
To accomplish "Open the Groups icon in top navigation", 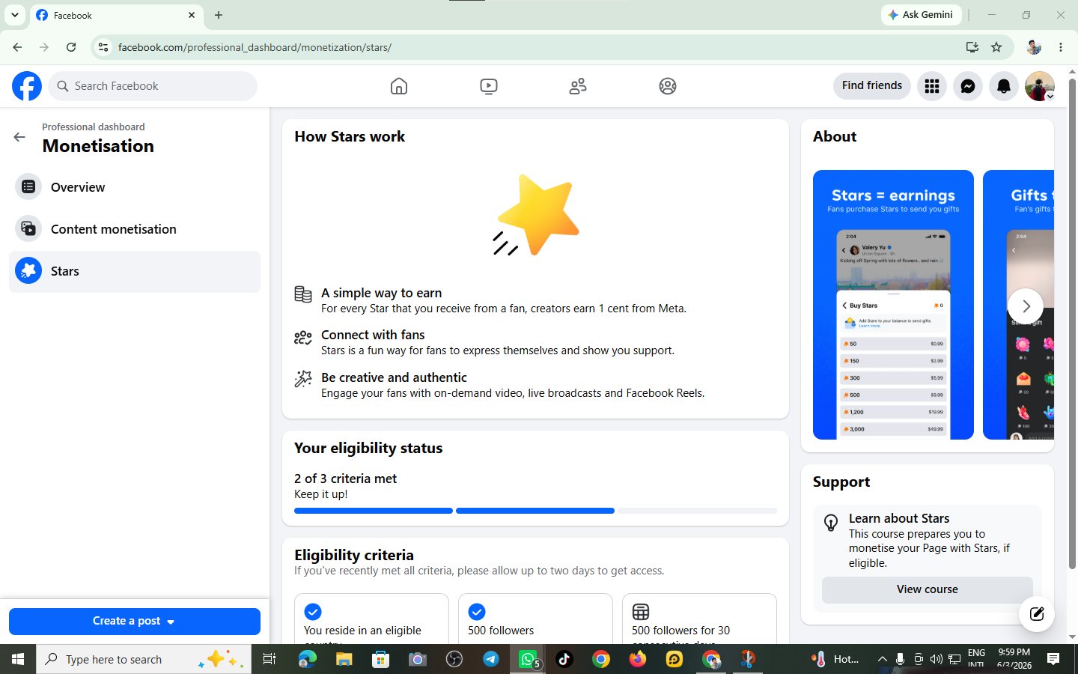I will (x=668, y=86).
